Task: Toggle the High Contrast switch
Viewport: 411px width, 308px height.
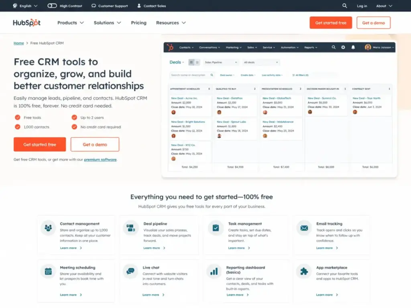Action: coord(52,6)
